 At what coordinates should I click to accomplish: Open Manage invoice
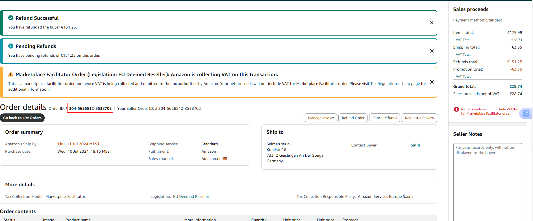(x=321, y=118)
